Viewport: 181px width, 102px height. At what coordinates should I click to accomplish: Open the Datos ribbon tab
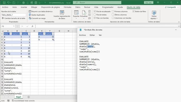tap(78, 7)
